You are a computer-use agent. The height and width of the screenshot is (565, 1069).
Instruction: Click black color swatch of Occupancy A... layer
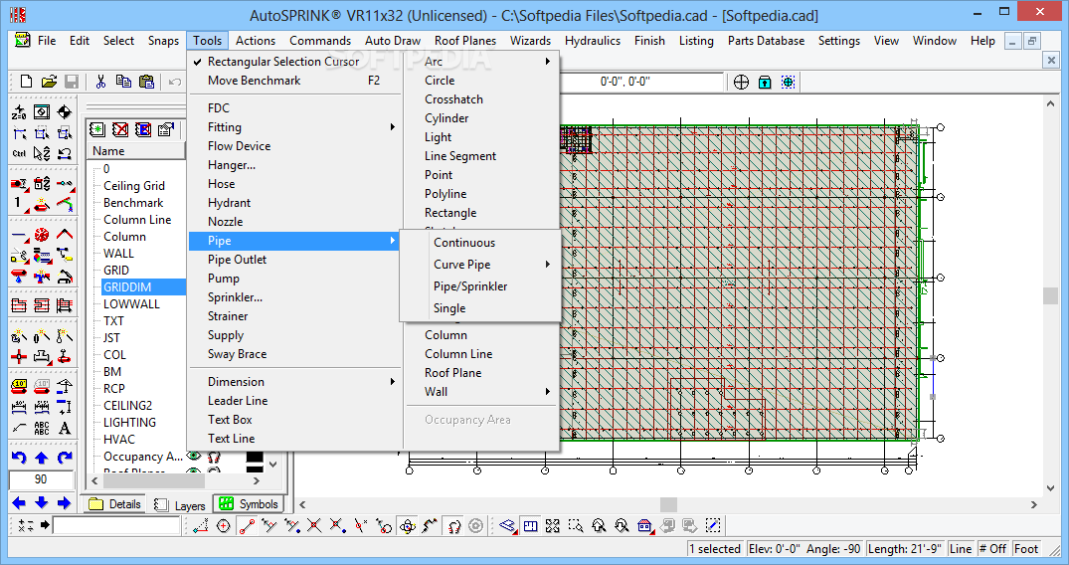(x=255, y=457)
